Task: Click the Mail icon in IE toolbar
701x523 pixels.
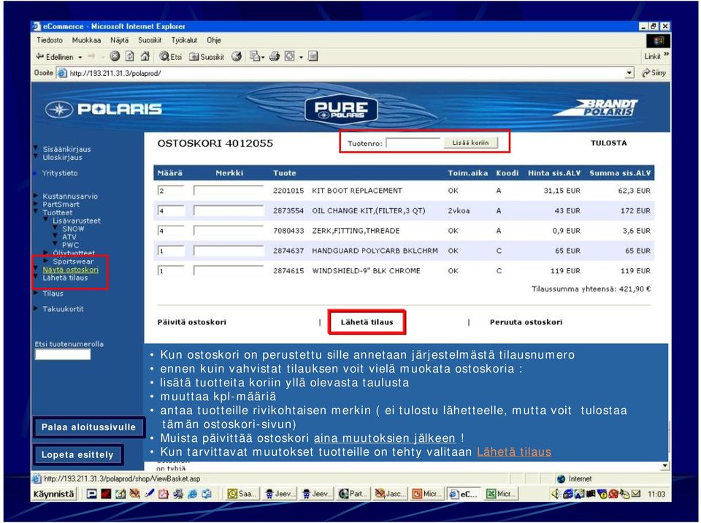Action: tap(254, 56)
